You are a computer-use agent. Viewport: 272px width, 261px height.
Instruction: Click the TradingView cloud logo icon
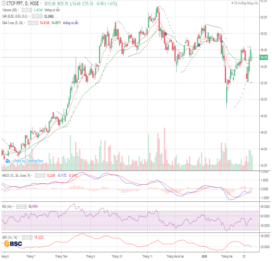7,161
